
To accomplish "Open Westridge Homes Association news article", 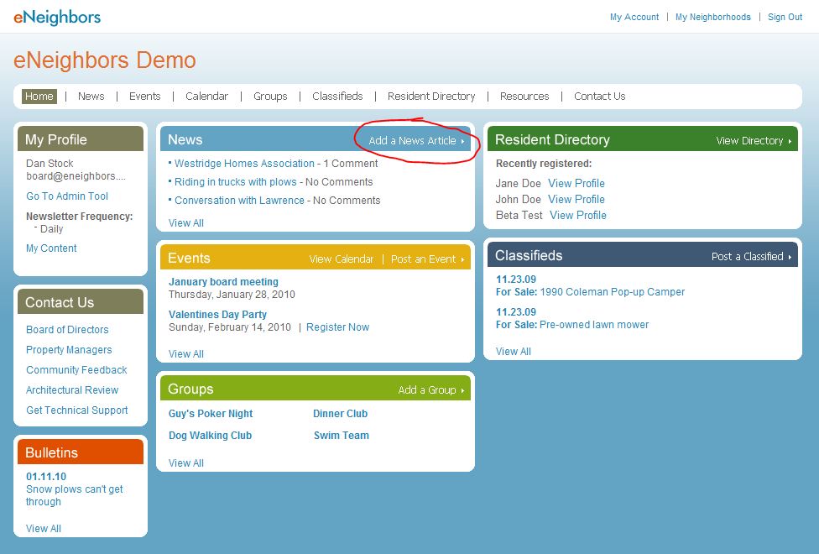I will [244, 164].
